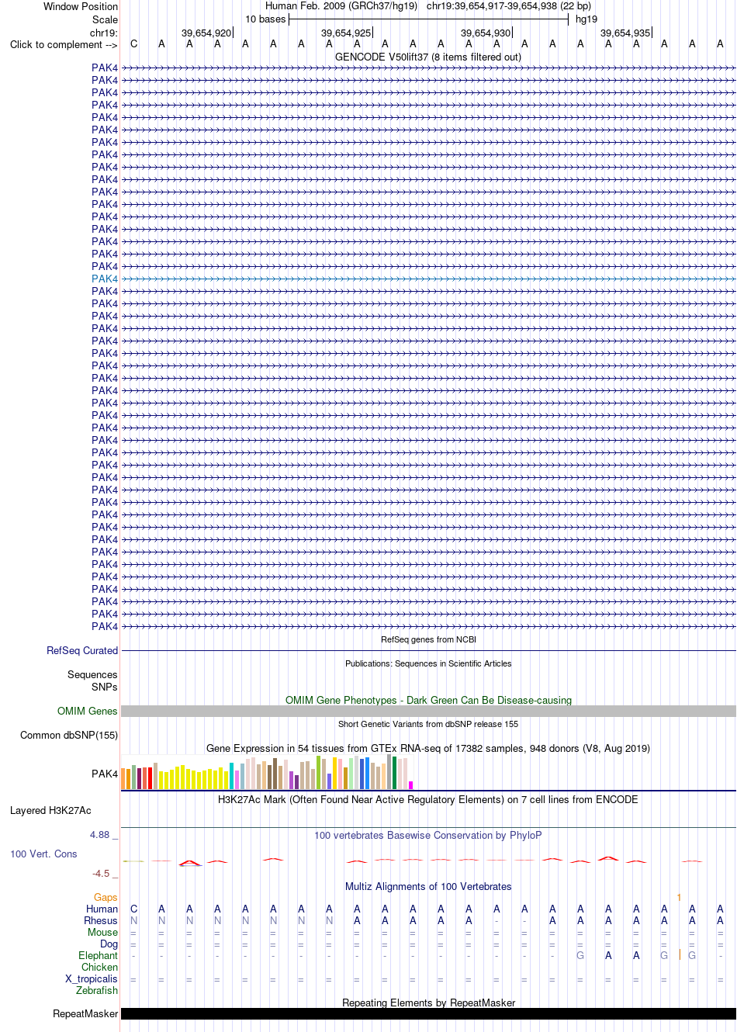Click the black RepeatMasker item bar

pos(428,1013)
